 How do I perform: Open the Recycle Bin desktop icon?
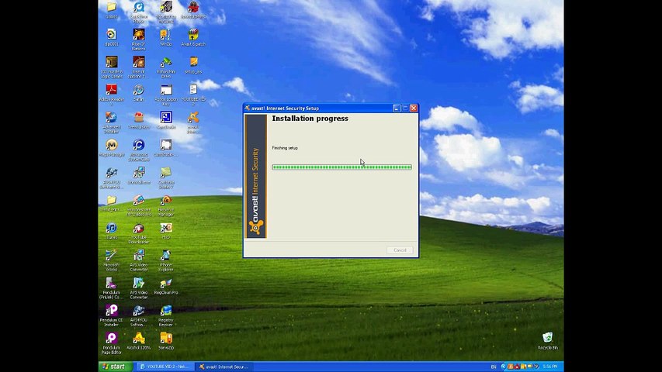(548, 341)
